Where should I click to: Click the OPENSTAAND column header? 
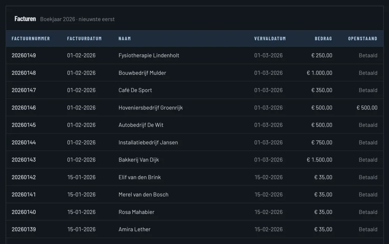(x=362, y=38)
